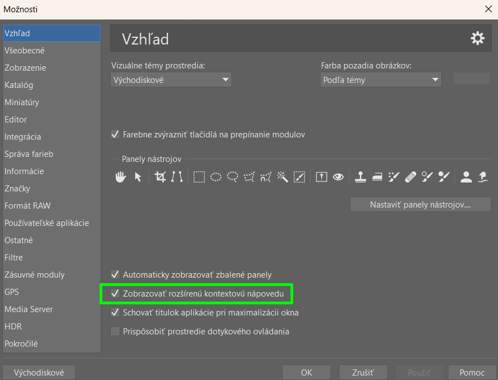498x380 pixels.
Task: Open Formát RAW settings category
Action: tap(51, 206)
